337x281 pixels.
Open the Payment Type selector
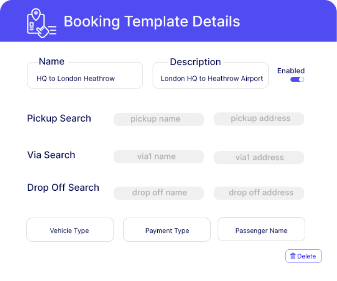pos(167,230)
